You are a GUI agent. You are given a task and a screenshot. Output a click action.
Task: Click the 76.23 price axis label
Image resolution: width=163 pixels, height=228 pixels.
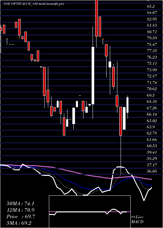point(152,57)
